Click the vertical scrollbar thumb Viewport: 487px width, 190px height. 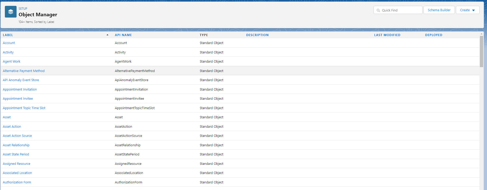point(481,51)
